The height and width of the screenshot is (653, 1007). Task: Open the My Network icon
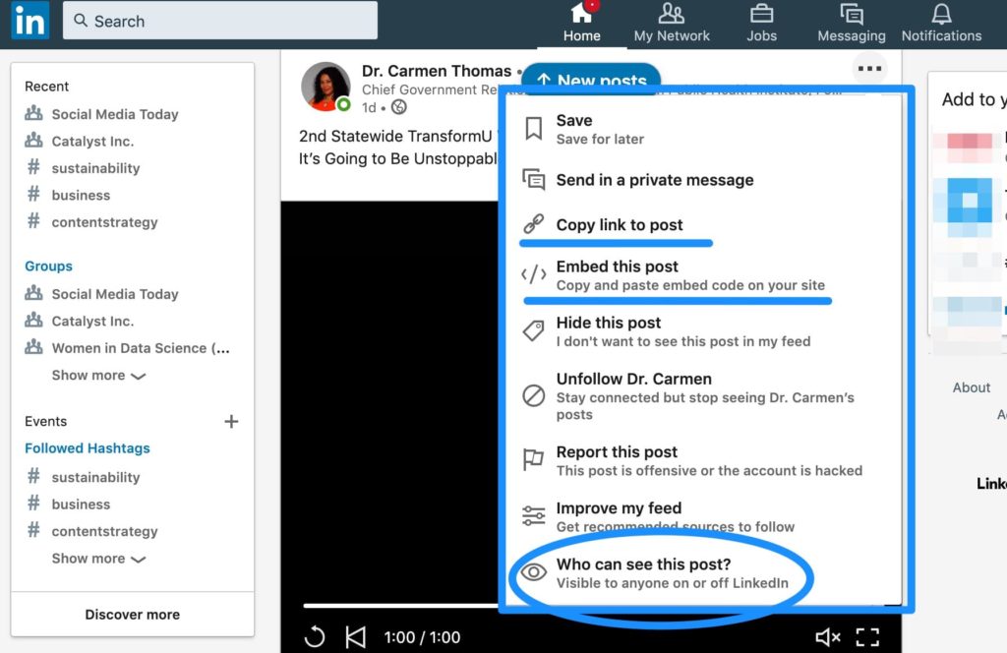click(x=672, y=15)
